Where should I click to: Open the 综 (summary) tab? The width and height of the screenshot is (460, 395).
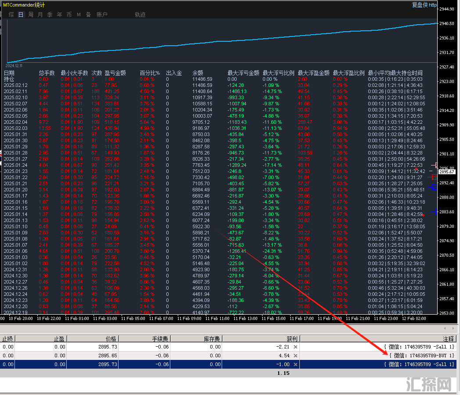click(x=11, y=14)
